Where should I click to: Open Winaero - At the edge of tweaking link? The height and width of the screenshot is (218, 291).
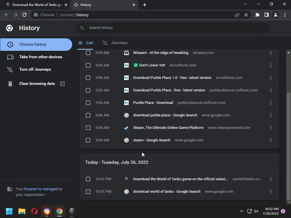click(x=161, y=53)
